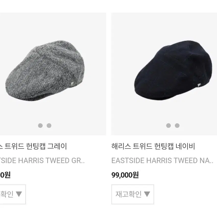Click the price under the gray cap
This screenshot has height=217, width=217.
(x=5, y=175)
